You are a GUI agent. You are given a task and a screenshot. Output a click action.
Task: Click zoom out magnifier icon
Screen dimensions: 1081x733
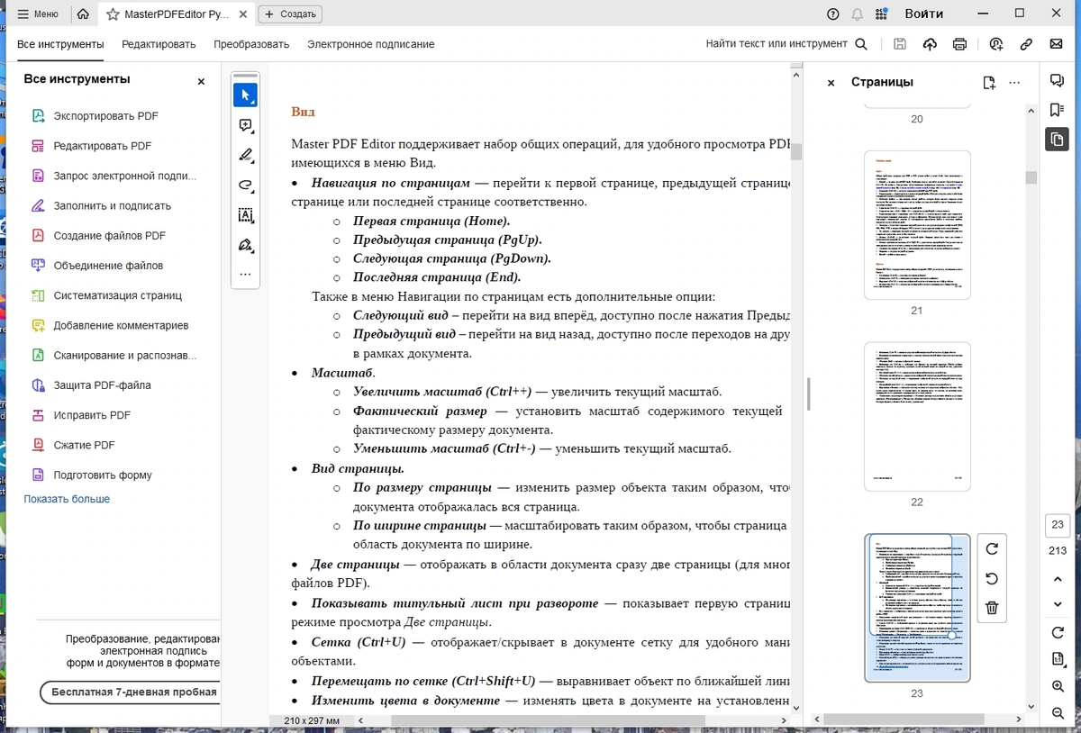(1058, 713)
